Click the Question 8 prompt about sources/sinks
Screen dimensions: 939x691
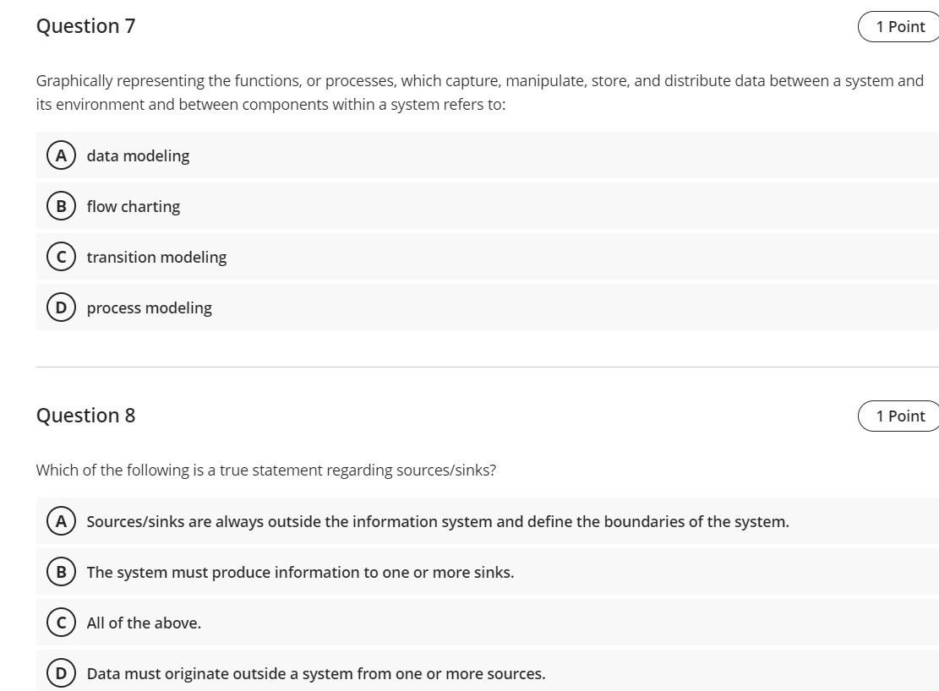pyautogui.click(x=265, y=470)
